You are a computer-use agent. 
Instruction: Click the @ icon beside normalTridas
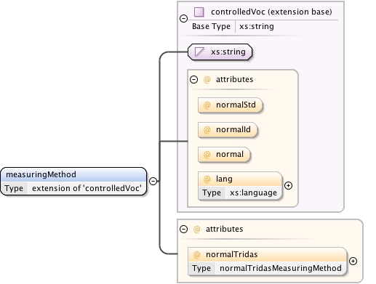[x=196, y=255]
